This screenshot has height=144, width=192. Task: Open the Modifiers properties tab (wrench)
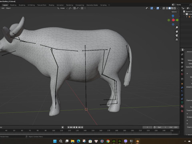182,88
